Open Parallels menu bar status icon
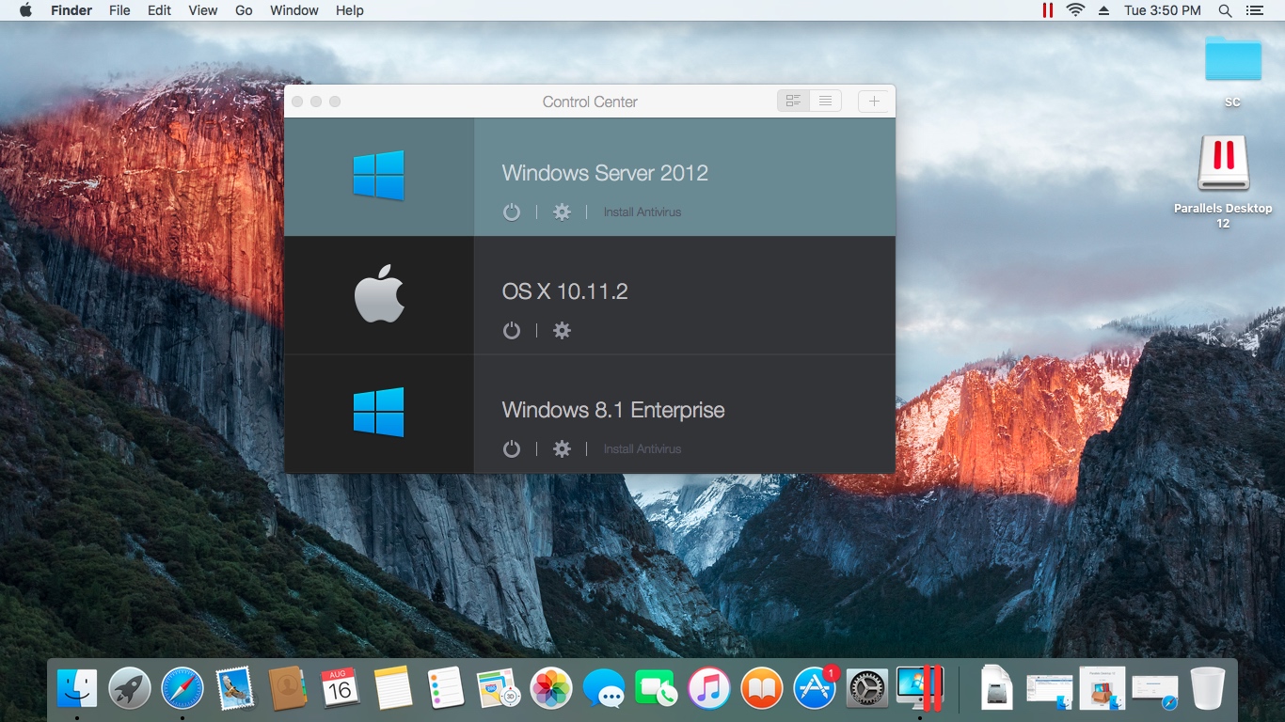The image size is (1285, 722). 1047,10
